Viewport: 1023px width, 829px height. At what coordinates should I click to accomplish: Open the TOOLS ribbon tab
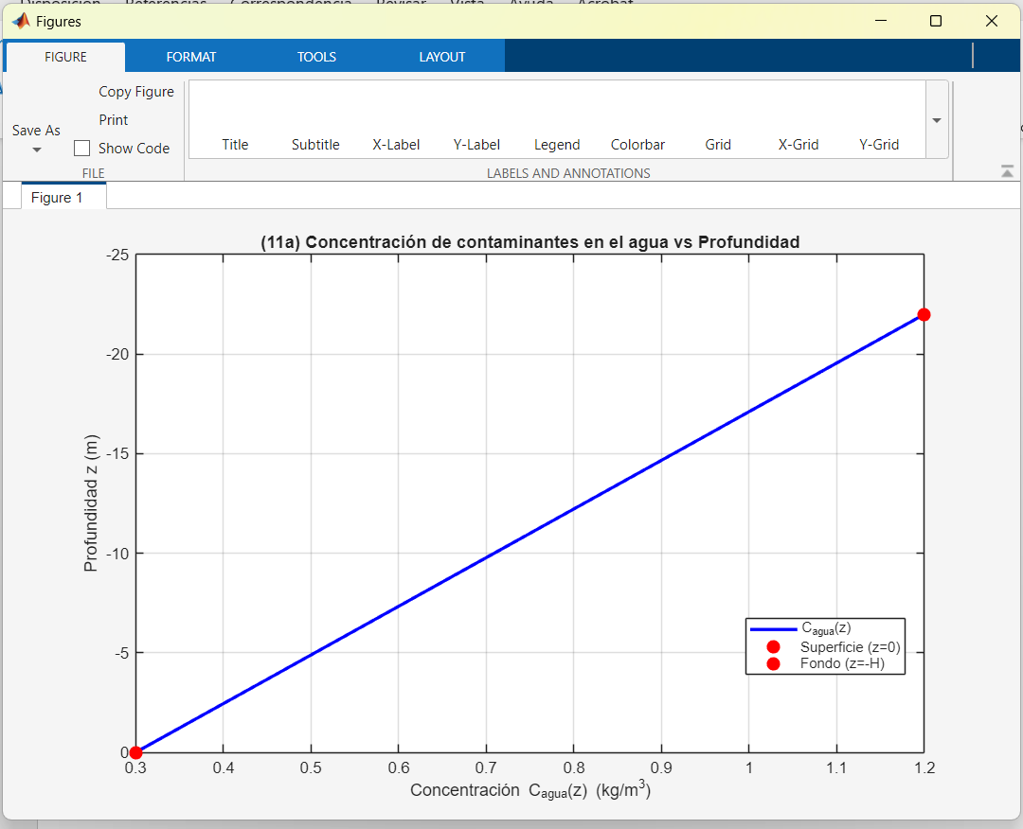(x=316, y=57)
